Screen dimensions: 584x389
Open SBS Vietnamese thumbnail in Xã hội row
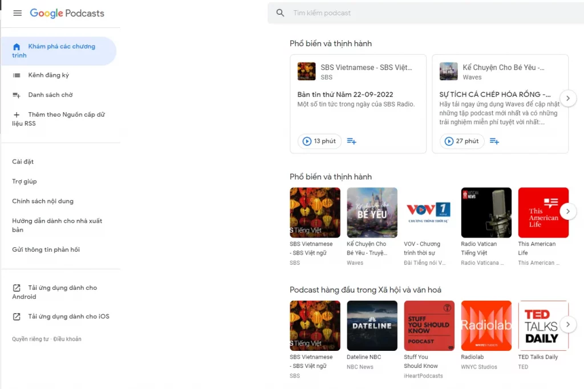click(x=315, y=326)
